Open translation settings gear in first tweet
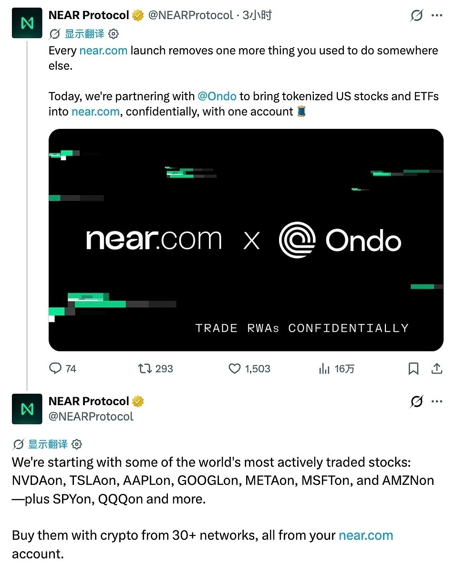The width and height of the screenshot is (456, 566). (x=114, y=34)
